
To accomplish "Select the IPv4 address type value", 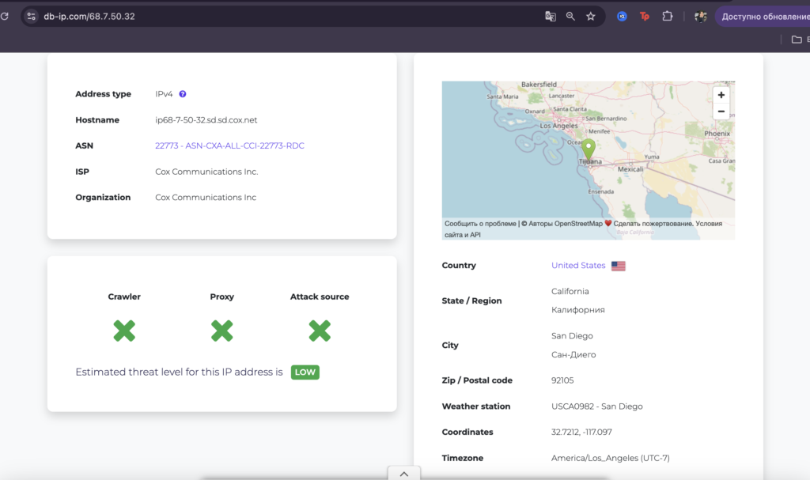I will [x=164, y=94].
